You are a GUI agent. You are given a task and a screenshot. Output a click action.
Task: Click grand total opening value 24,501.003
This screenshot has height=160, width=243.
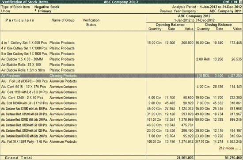pyautogui.click(x=185, y=158)
